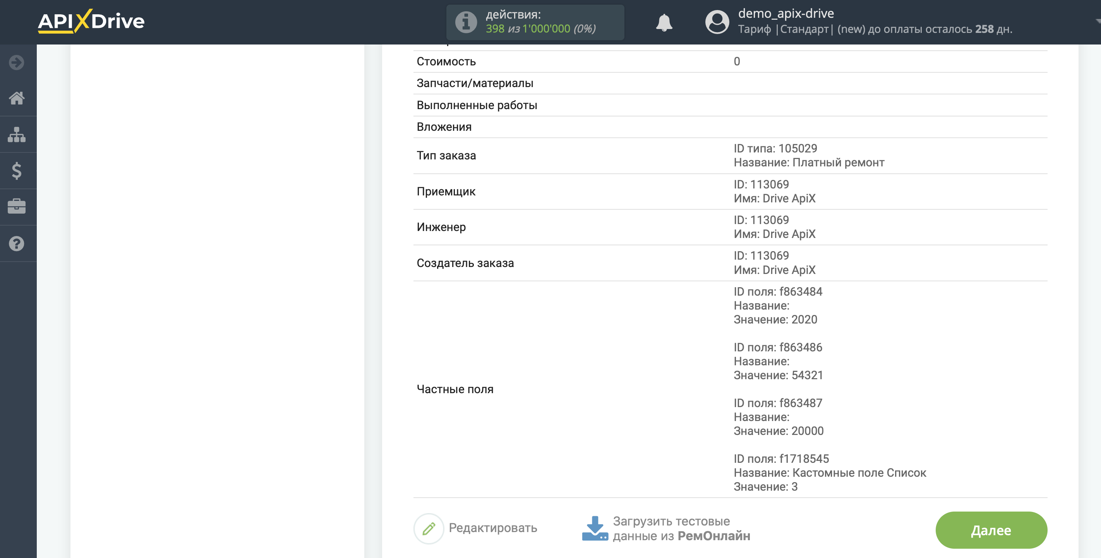Expand sidebar with arrow icon

17,62
